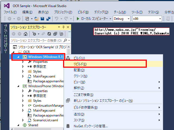
Task: Open the デバッグ(D) menu
Action: tap(101, 12)
